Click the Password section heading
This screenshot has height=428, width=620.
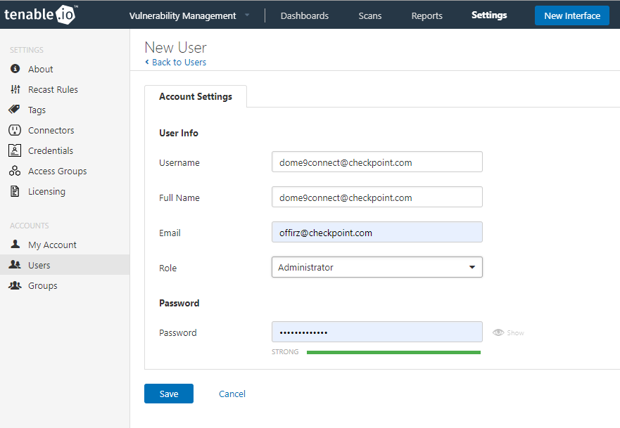(179, 303)
